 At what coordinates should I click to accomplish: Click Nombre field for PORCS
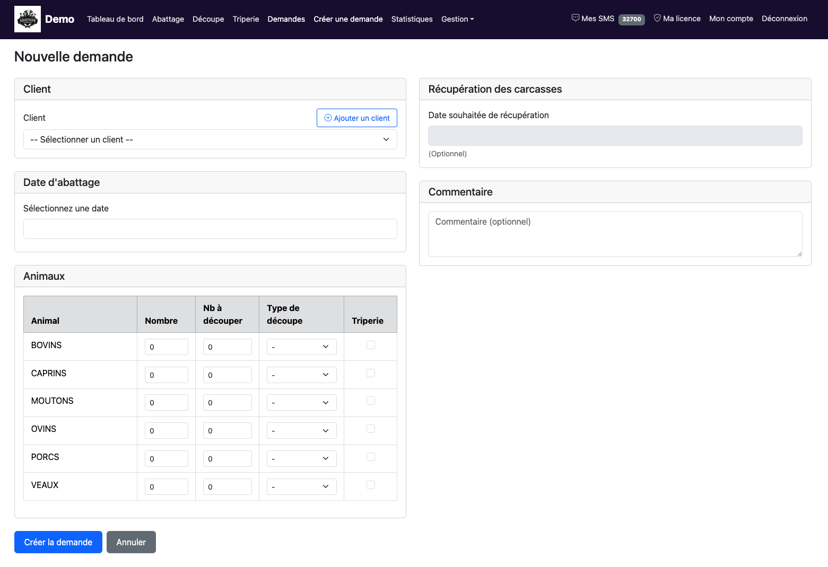(x=167, y=459)
